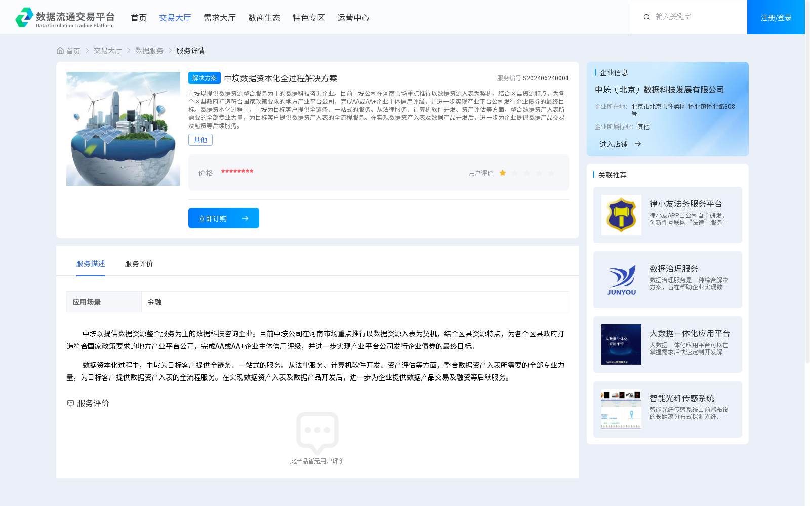Image resolution: width=810 pixels, height=506 pixels.
Task: Click the comment icon next to 服务评价 heading
Action: pyautogui.click(x=70, y=403)
